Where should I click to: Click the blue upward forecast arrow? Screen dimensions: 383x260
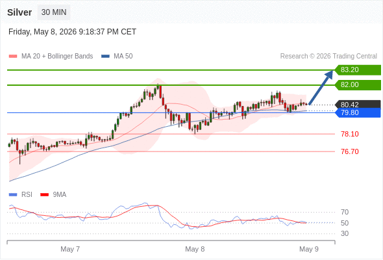click(321, 88)
